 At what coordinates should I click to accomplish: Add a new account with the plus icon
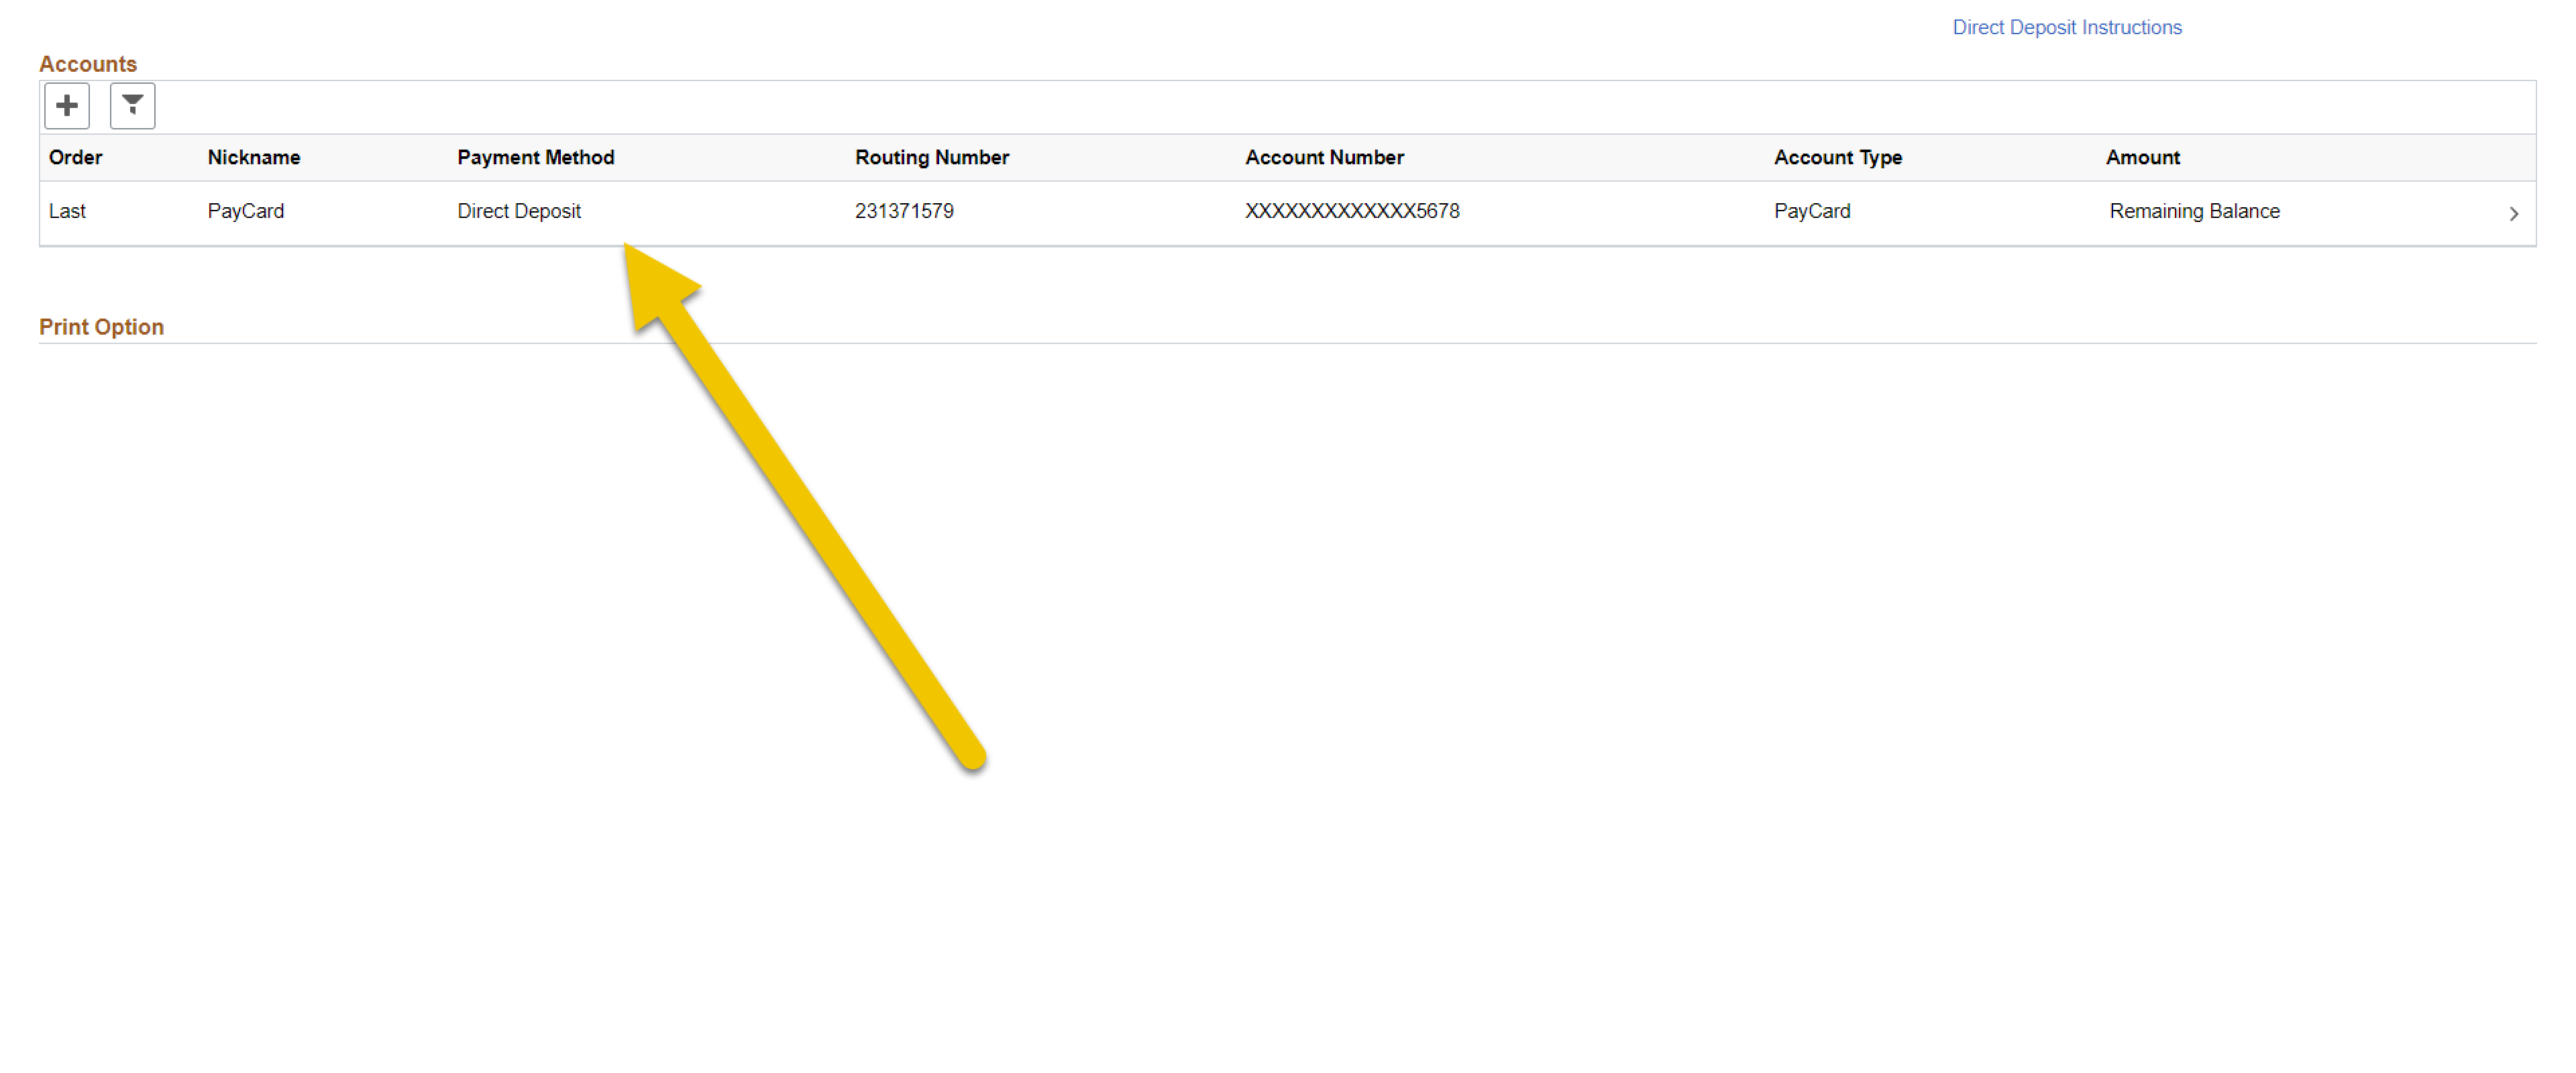(x=66, y=105)
